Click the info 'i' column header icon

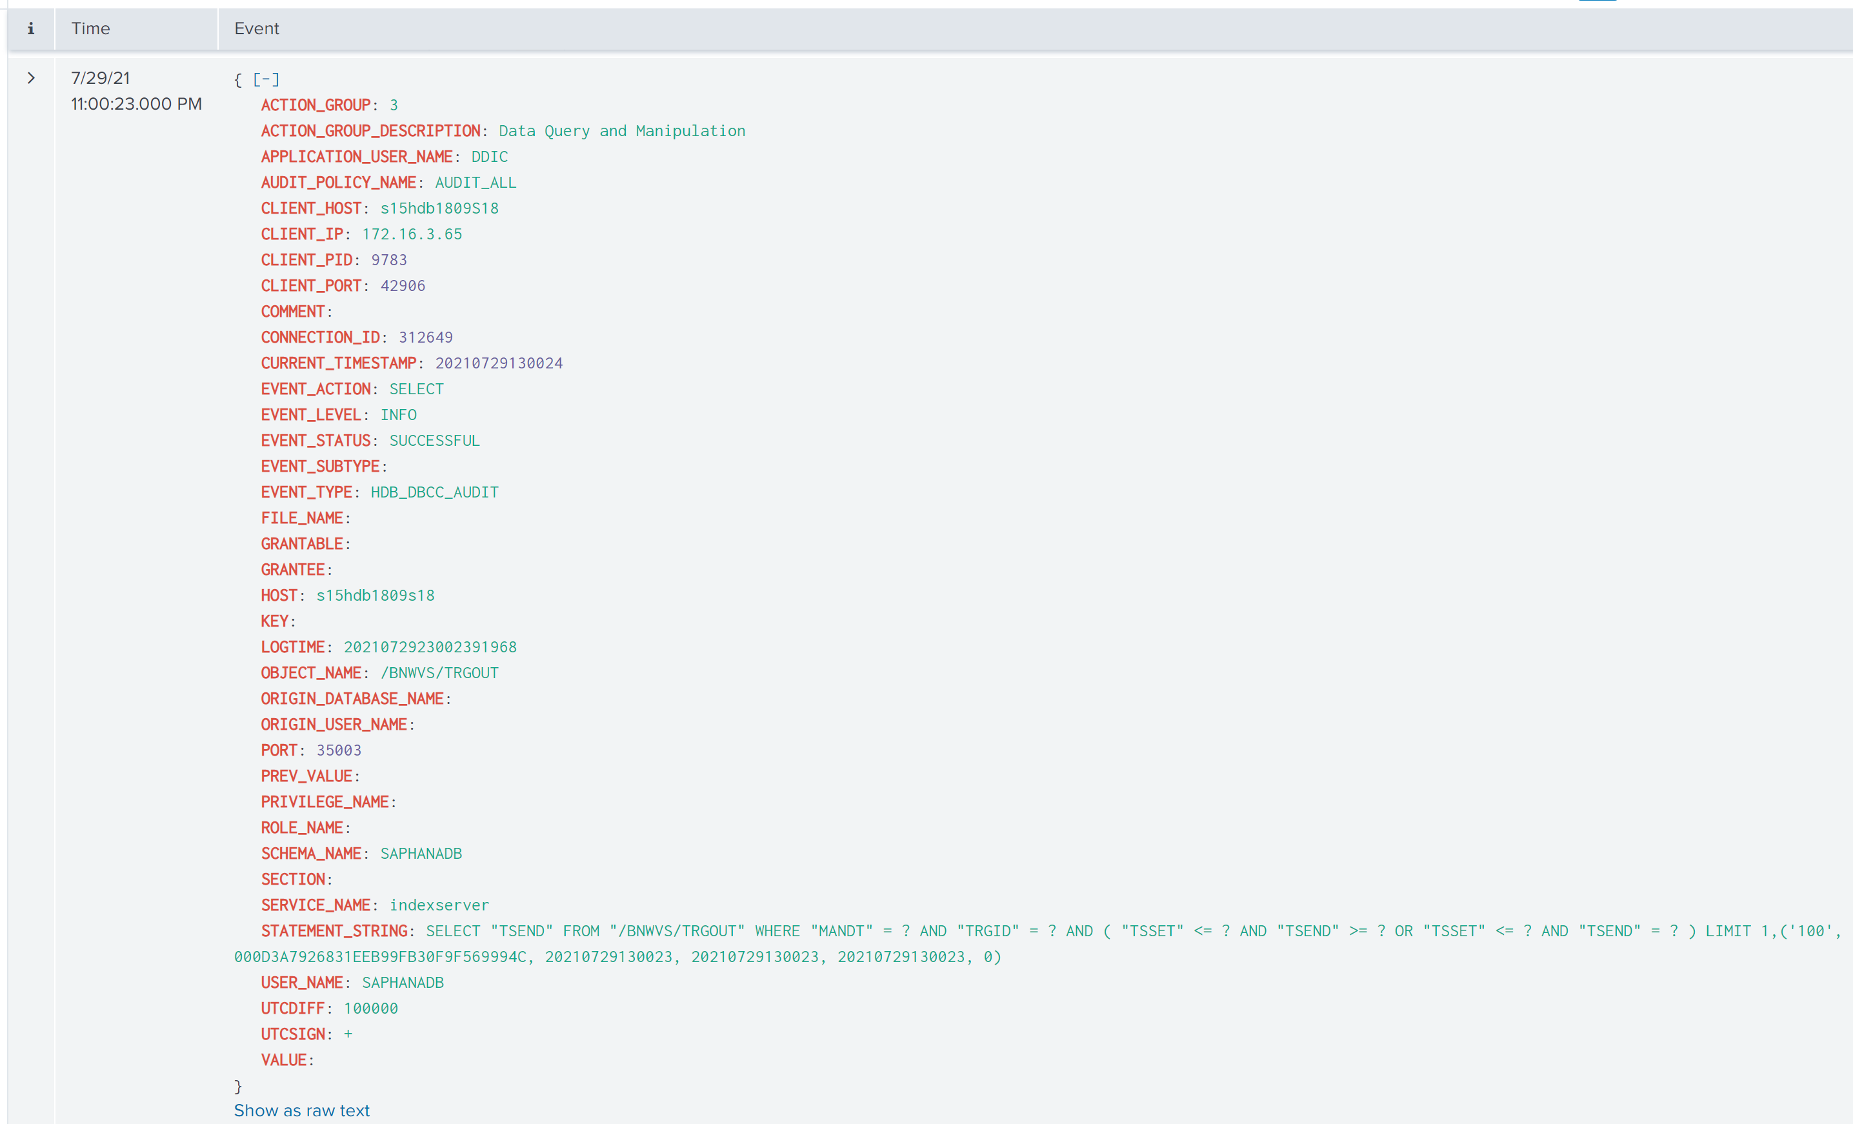[x=31, y=28]
